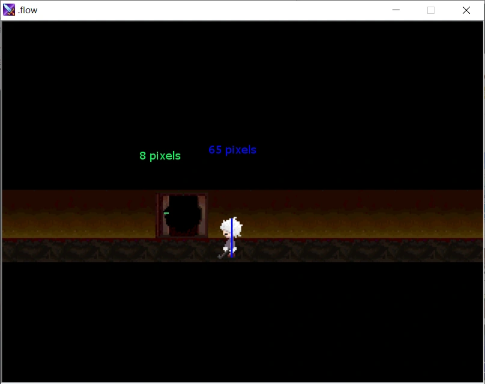Close the .flow game window

(x=466, y=10)
